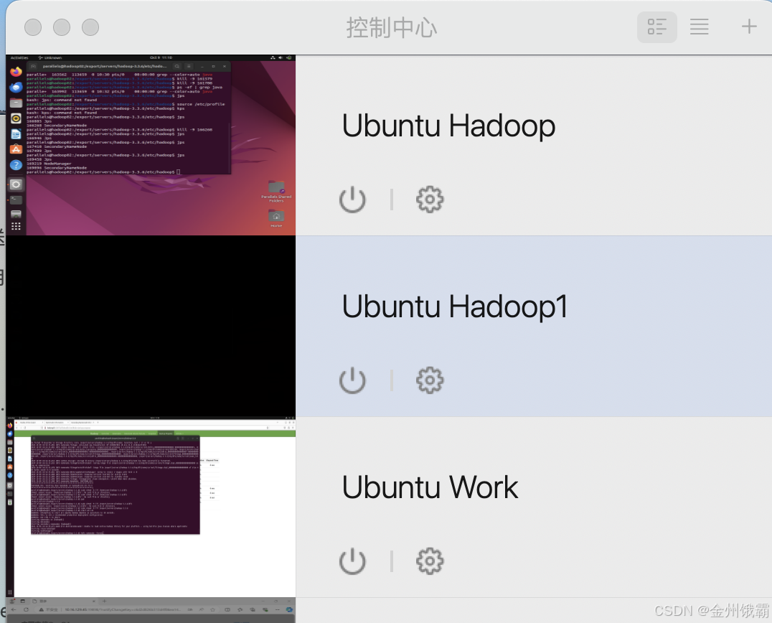Click Ubuntu Software icon in Ubuntu Hadoop dock
This screenshot has height=623, width=772.
pos(16,149)
